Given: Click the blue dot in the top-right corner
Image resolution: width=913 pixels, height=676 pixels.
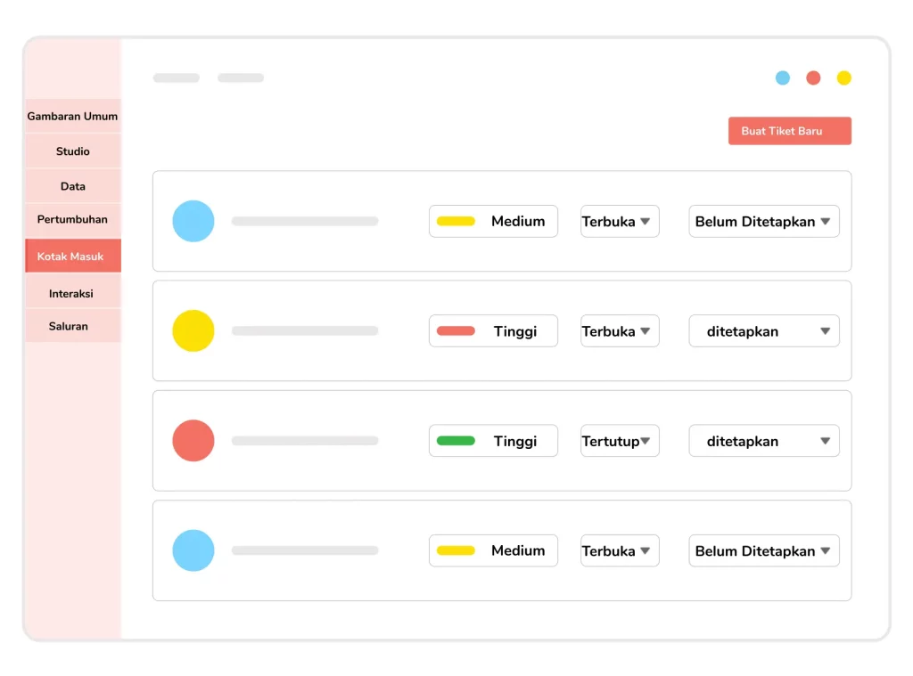Looking at the screenshot, I should click(783, 77).
